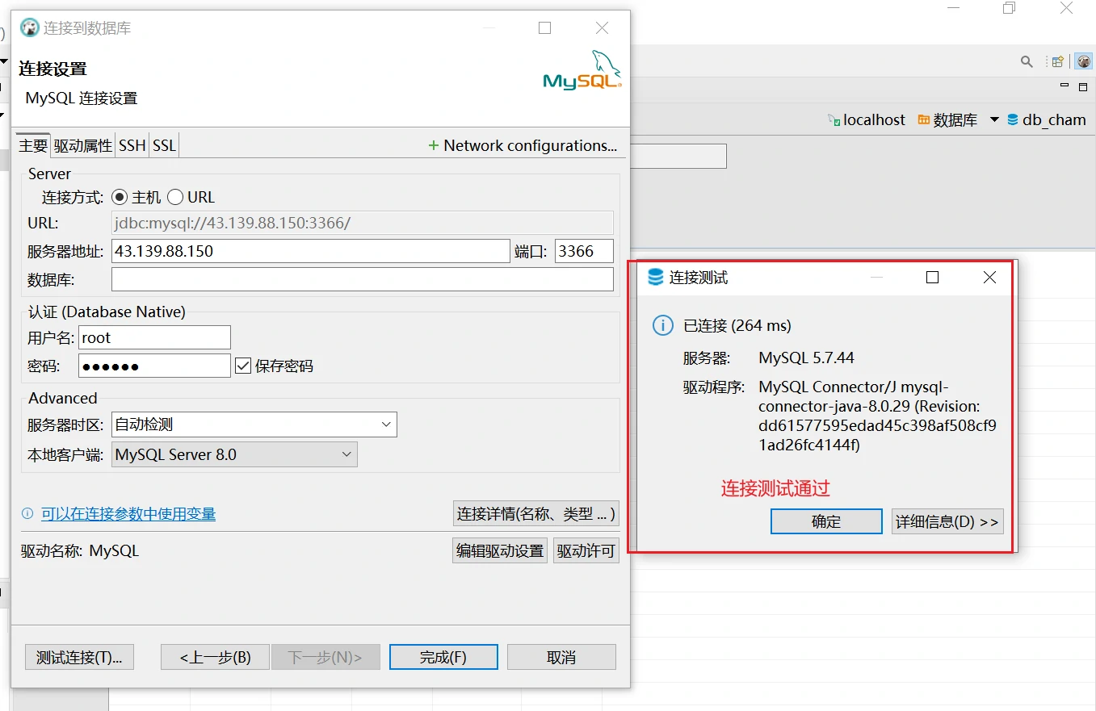
Task: Click the 驱动名称: MySQL label
Action: pos(80,551)
